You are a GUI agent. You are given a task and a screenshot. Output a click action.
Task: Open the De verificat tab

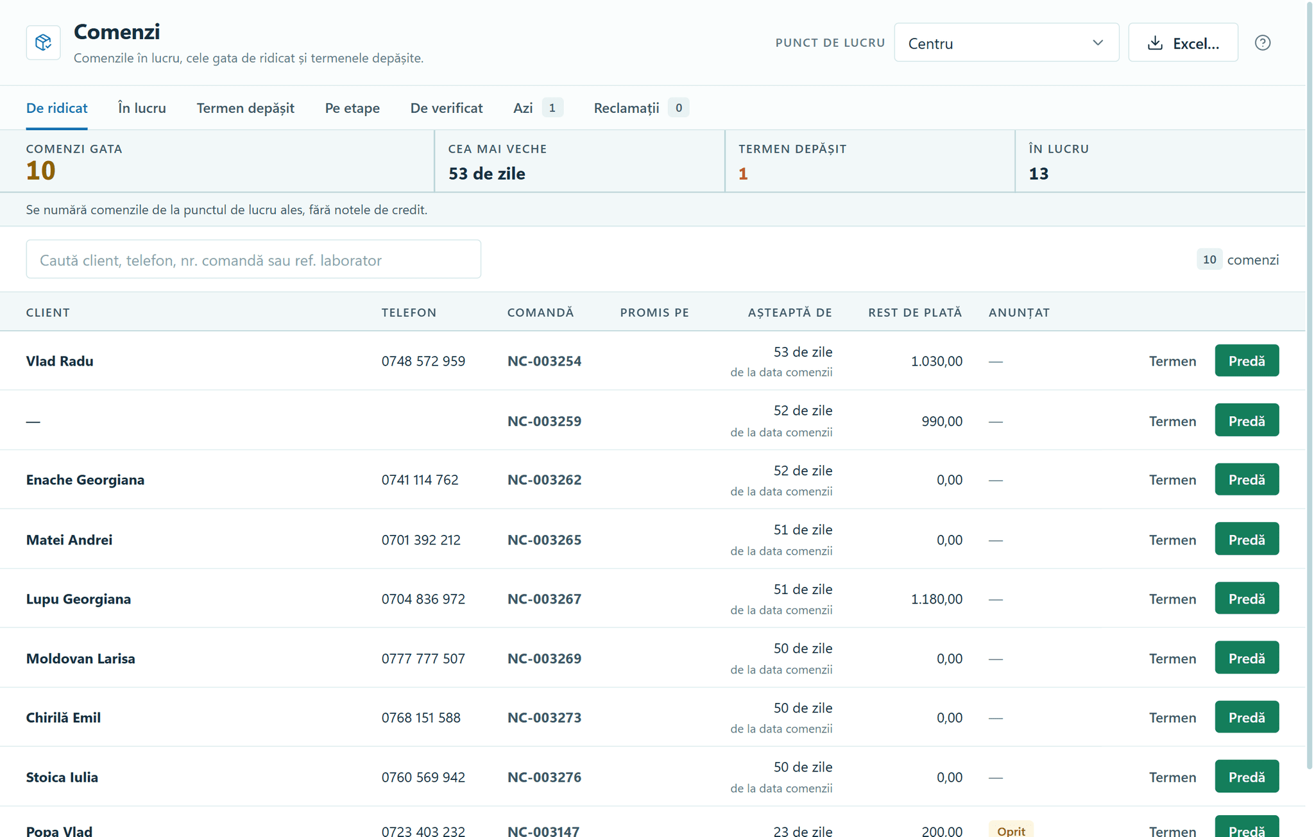[446, 108]
